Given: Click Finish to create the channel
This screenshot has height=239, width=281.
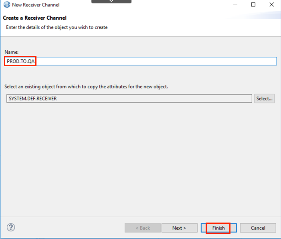Looking at the screenshot, I should coord(218,228).
